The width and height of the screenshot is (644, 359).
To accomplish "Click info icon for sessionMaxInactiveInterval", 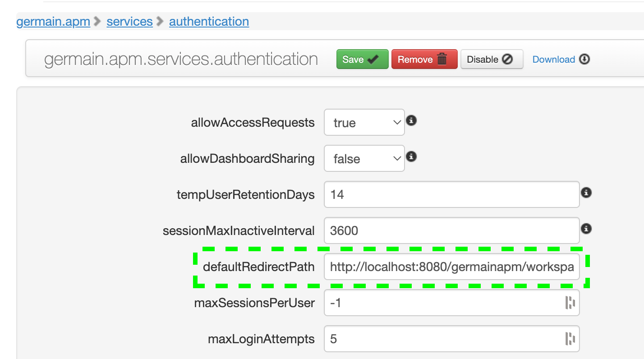I will pyautogui.click(x=586, y=229).
